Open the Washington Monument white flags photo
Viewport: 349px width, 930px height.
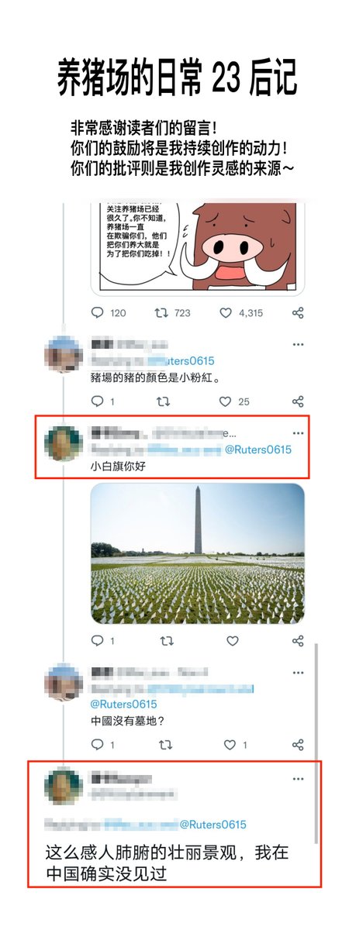coord(198,553)
